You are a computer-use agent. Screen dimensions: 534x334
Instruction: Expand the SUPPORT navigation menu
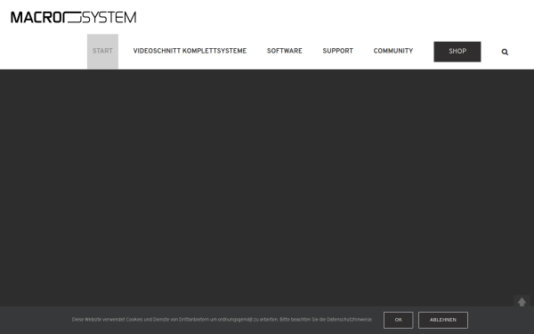pyautogui.click(x=338, y=51)
